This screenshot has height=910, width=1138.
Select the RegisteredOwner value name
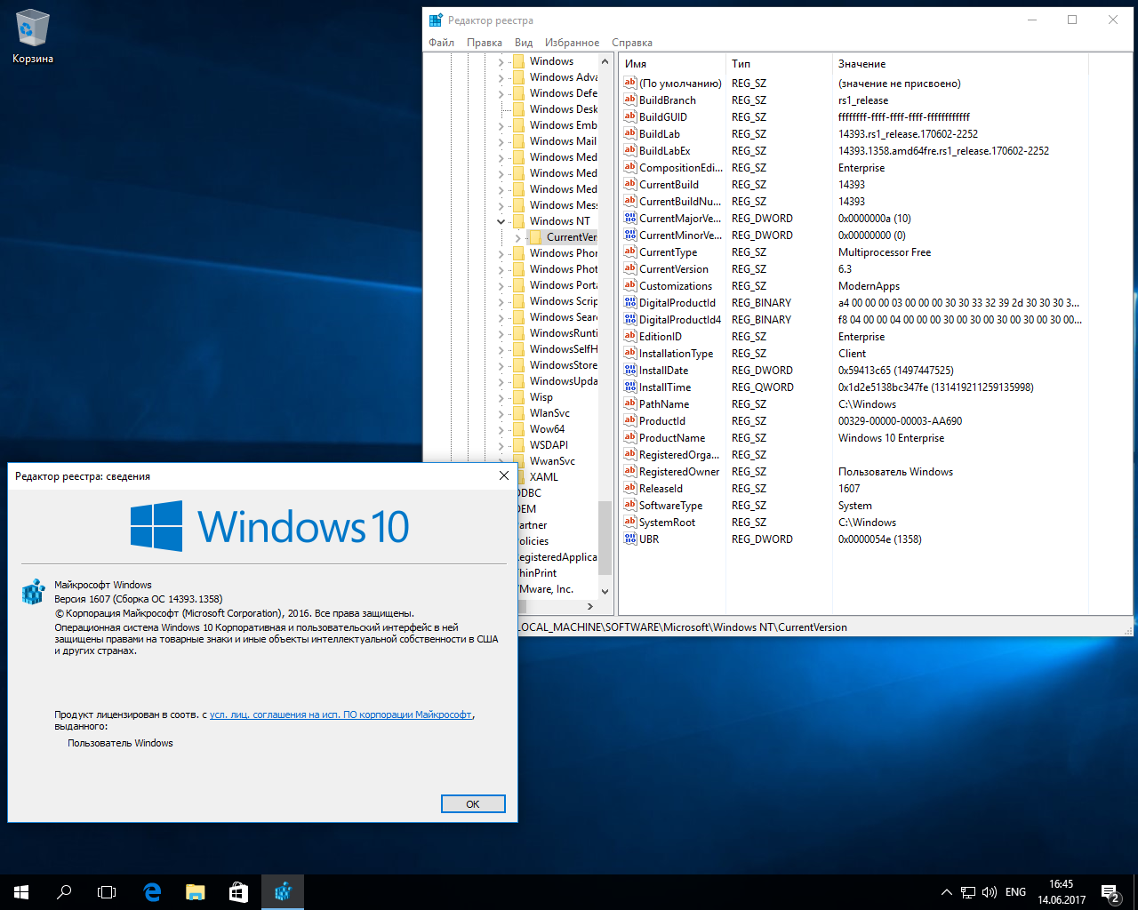pyautogui.click(x=679, y=471)
